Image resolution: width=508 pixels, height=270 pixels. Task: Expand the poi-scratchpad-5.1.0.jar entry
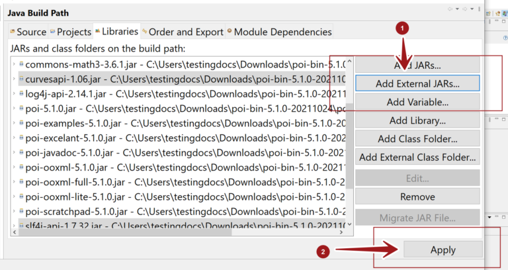tap(14, 211)
